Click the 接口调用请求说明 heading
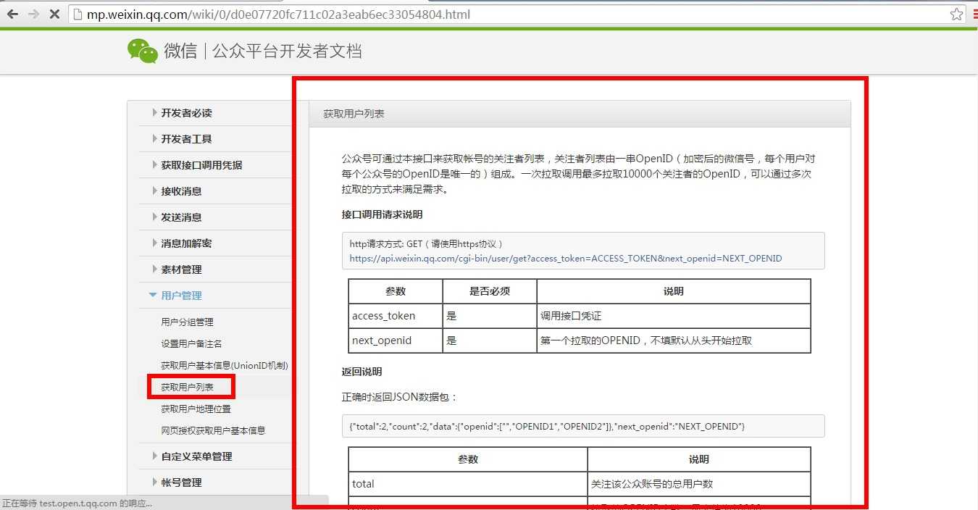Image resolution: width=978 pixels, height=510 pixels. (382, 215)
